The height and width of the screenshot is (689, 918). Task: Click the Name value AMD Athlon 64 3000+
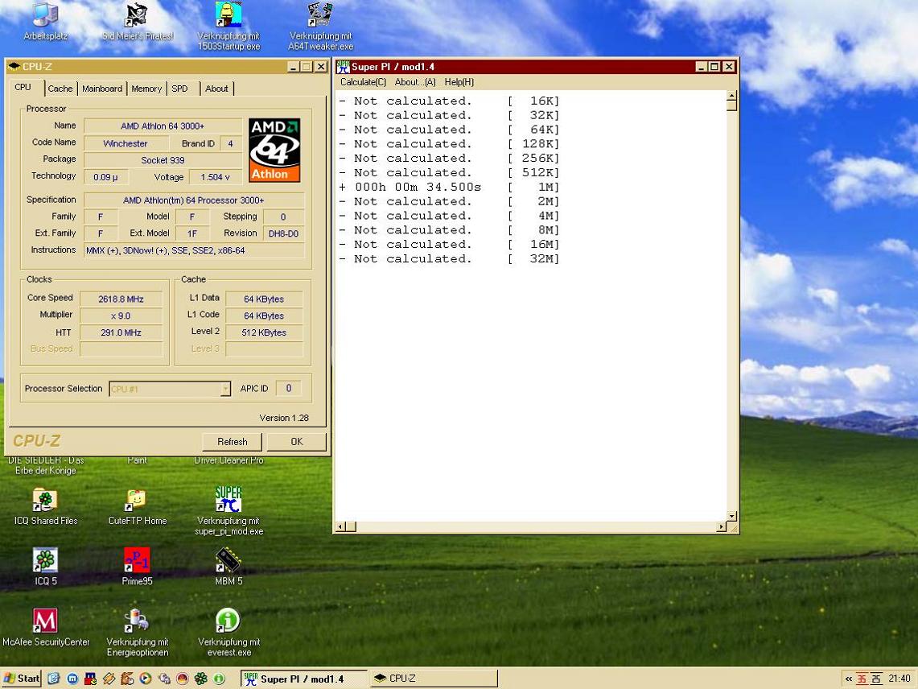tap(163, 126)
